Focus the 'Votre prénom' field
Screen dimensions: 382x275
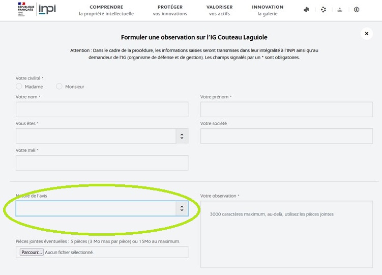click(x=286, y=109)
